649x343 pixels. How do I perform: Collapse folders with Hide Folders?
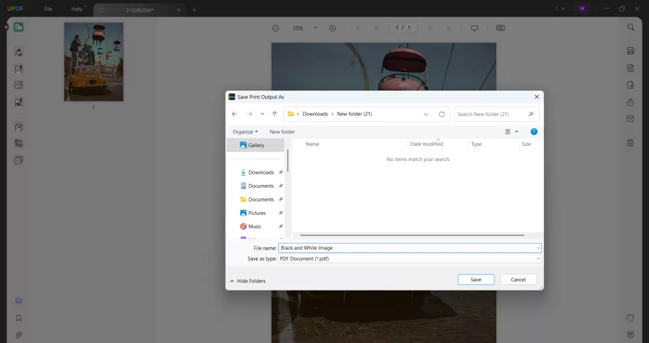point(248,281)
